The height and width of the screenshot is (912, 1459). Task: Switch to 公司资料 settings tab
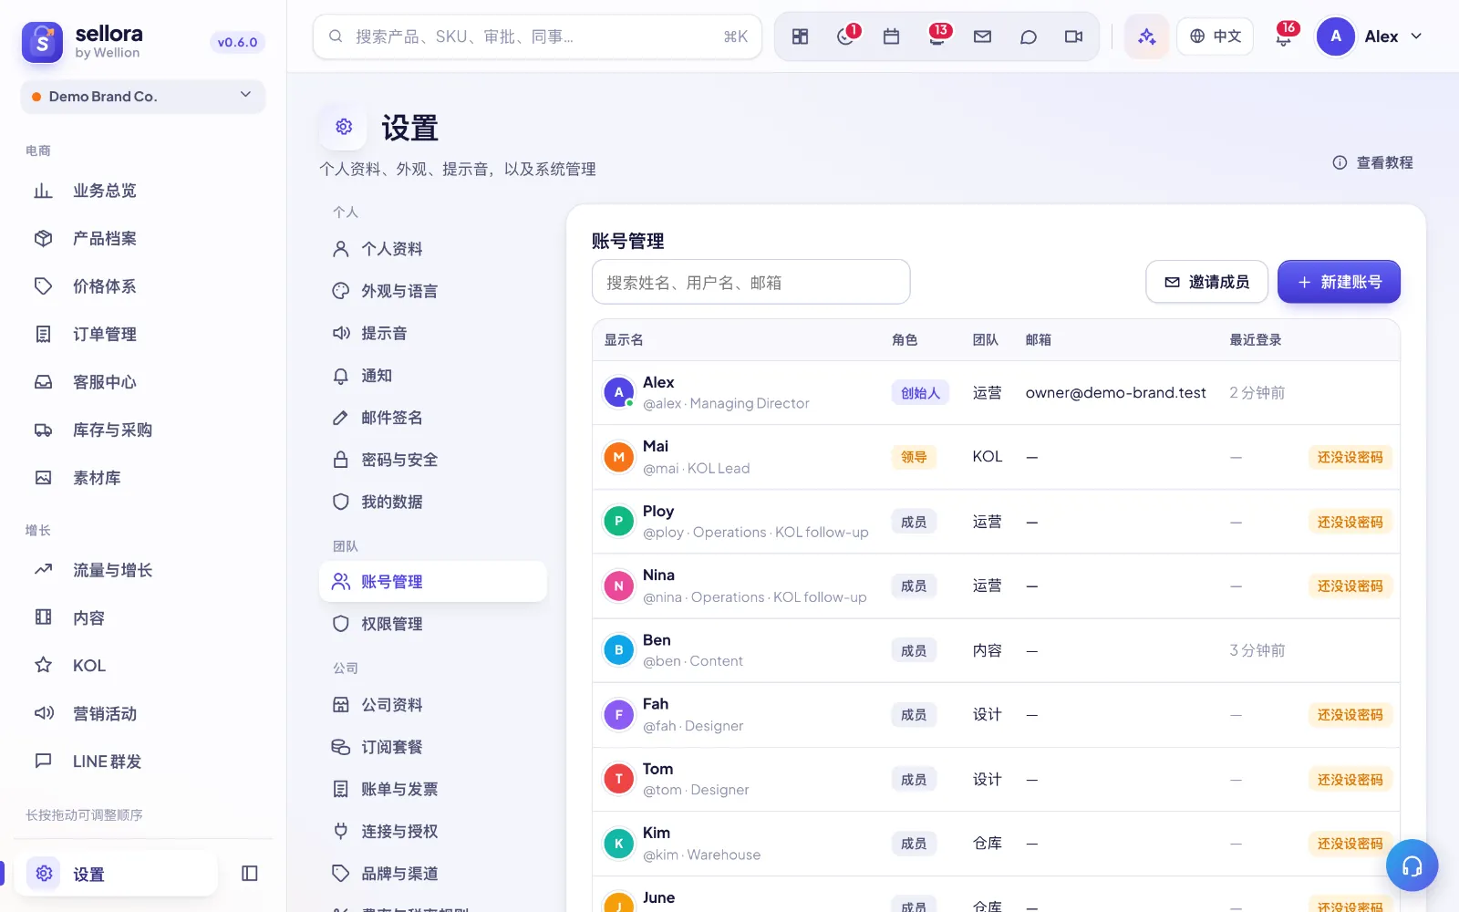[x=432, y=705]
